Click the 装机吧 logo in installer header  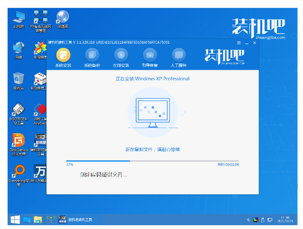[225, 56]
